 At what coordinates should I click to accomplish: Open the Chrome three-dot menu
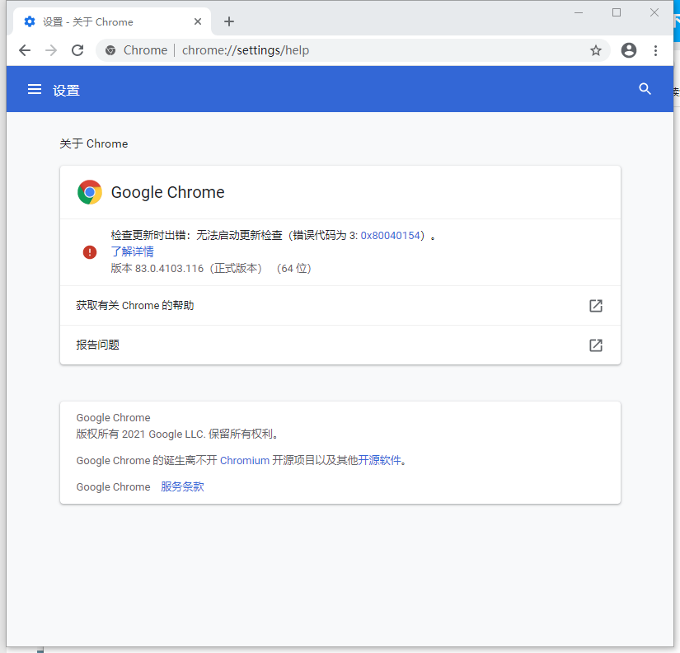tap(656, 50)
